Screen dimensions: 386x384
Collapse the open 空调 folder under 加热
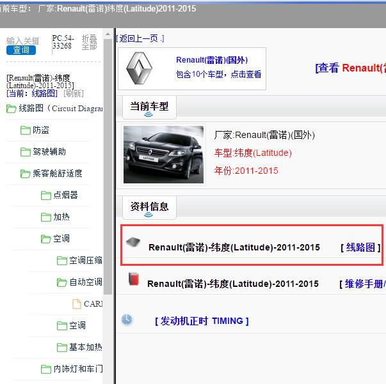click(46, 238)
